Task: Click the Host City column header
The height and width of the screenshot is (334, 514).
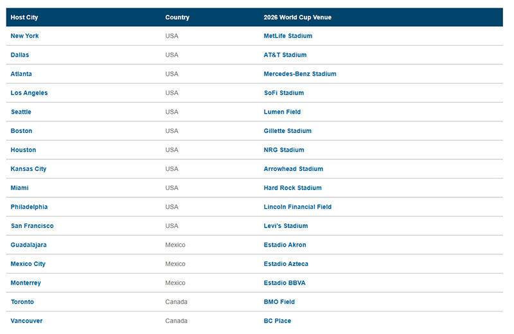Action: [24, 17]
